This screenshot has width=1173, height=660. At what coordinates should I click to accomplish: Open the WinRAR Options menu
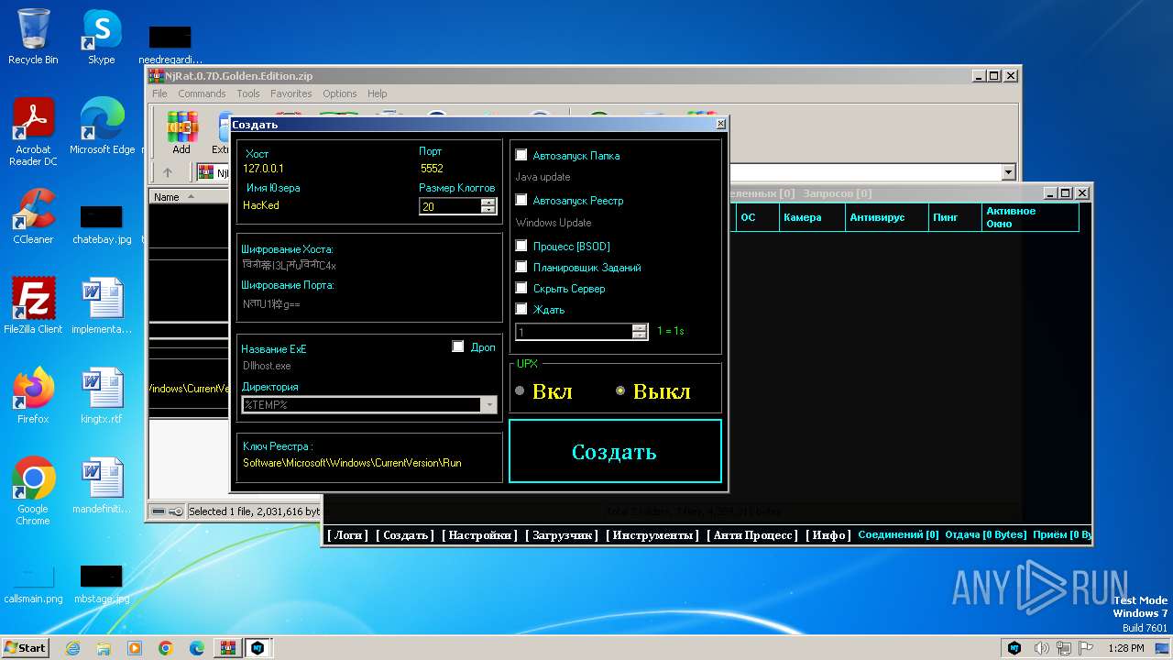point(339,93)
